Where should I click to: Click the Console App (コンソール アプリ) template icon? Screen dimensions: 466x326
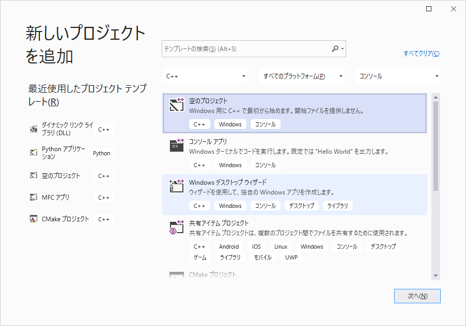[177, 146]
